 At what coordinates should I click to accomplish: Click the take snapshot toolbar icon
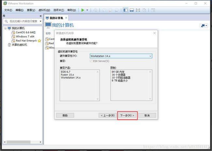[x=104, y=10]
